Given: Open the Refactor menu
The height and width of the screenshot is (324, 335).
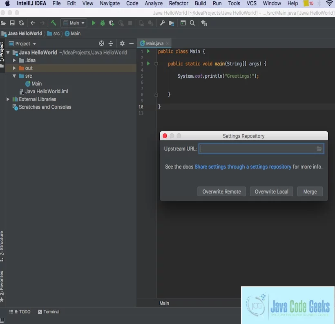Looking at the screenshot, I should point(179,3).
